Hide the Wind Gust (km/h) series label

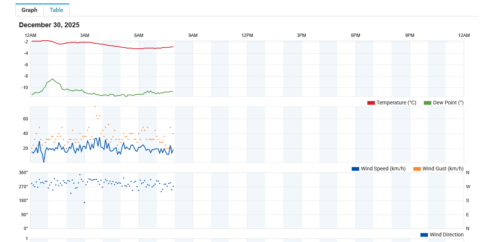pos(443,169)
